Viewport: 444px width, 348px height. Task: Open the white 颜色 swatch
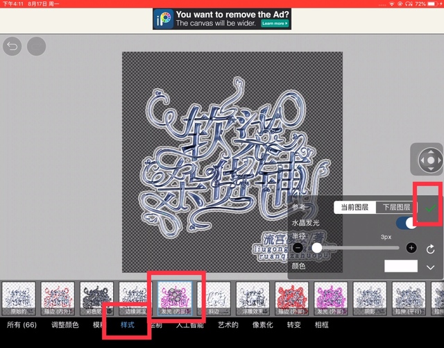point(400,266)
